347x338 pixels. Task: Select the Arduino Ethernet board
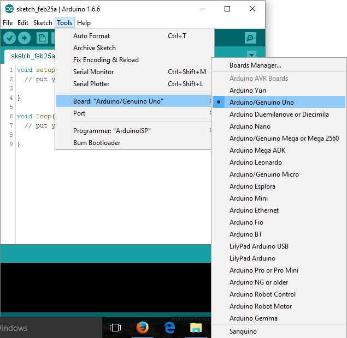[x=279, y=210]
